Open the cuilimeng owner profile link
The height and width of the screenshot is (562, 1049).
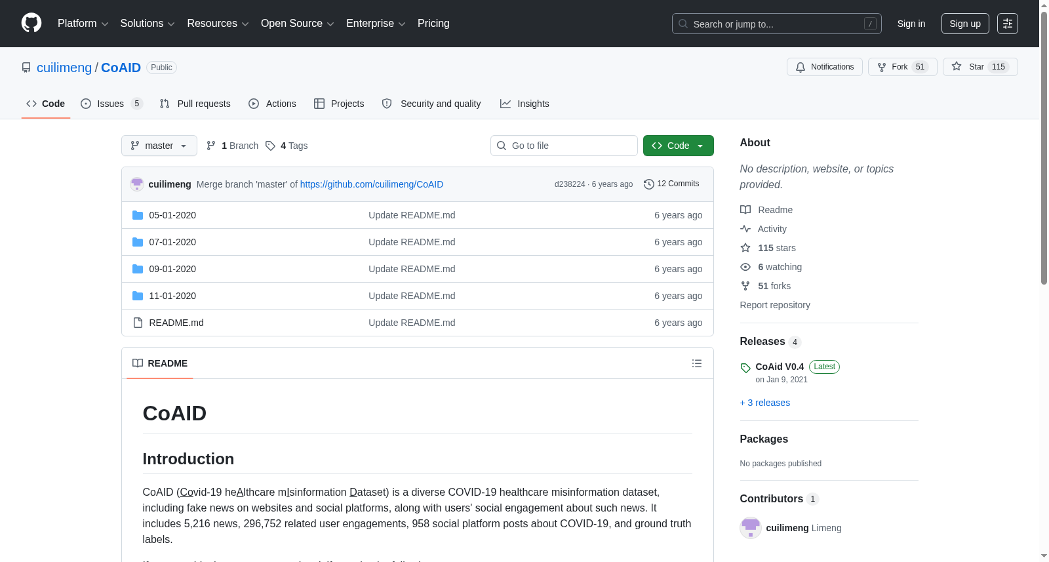tap(64, 68)
